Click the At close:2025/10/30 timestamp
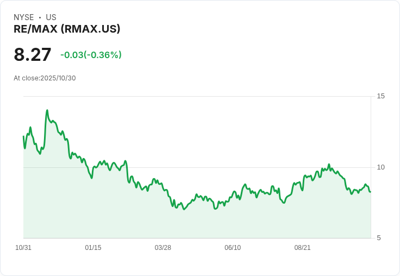The image size is (400, 276). (45, 78)
